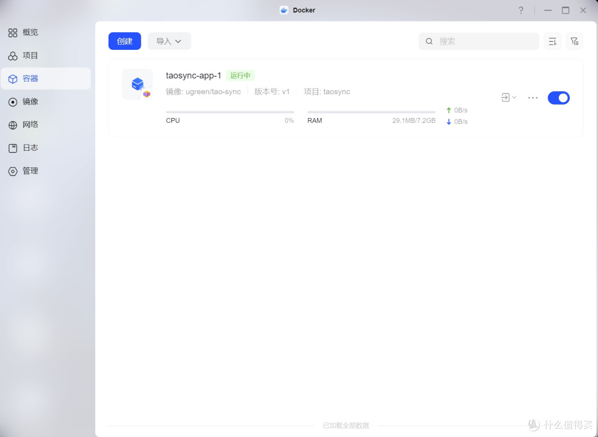This screenshot has width=598, height=437.
Task: Expand the 导入 import dropdown
Action: click(x=169, y=41)
